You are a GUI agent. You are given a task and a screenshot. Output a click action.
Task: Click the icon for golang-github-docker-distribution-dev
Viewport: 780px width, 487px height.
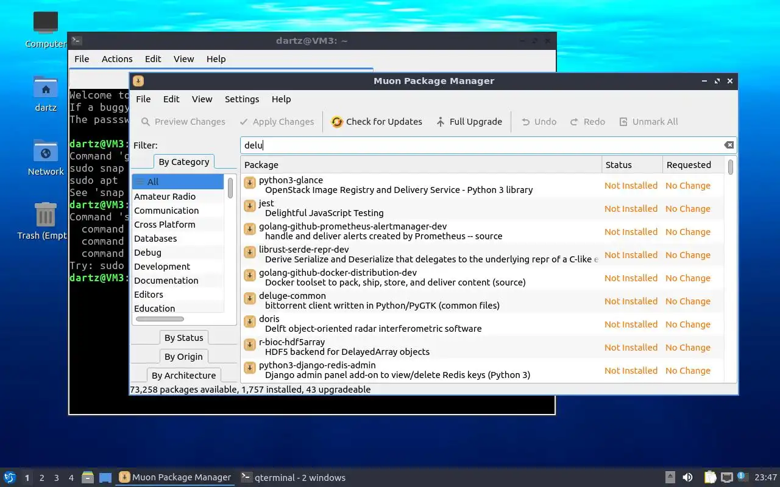click(249, 275)
